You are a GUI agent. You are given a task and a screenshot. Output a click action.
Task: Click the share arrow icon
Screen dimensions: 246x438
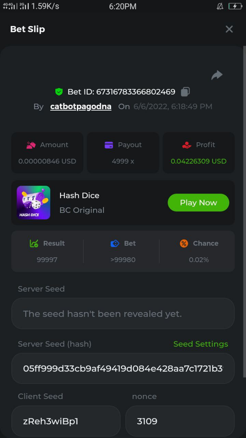click(217, 75)
